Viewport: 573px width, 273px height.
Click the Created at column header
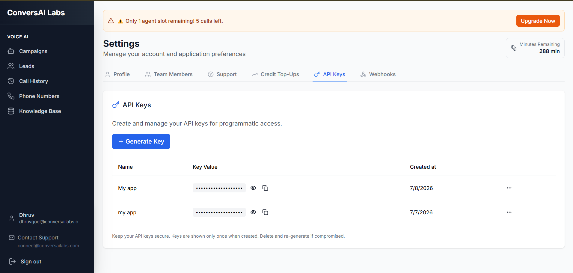tap(423, 167)
